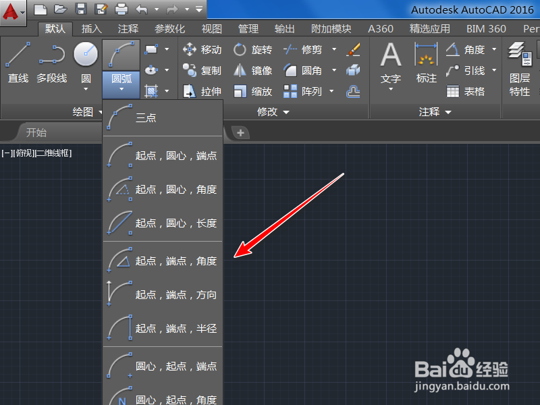Switch to the 插入 ribbon tab
This screenshot has width=540, height=405.
point(92,28)
